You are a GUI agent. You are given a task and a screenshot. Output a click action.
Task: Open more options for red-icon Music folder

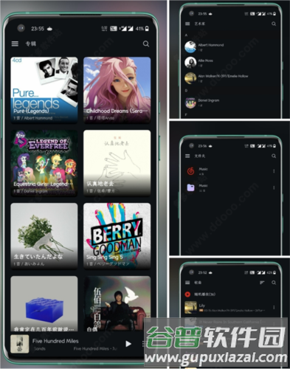point(274,171)
